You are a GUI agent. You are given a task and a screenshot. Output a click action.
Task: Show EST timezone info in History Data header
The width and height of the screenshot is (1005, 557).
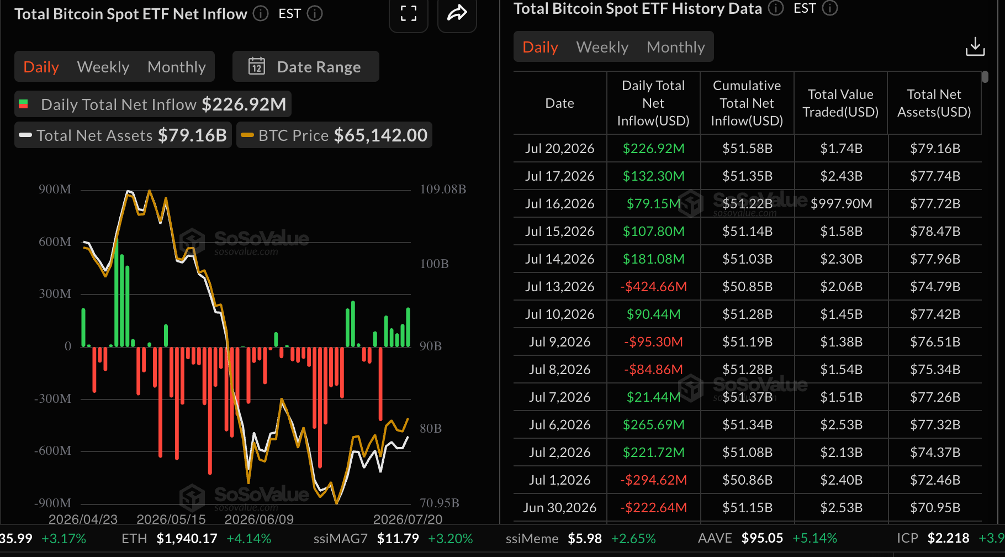[830, 8]
